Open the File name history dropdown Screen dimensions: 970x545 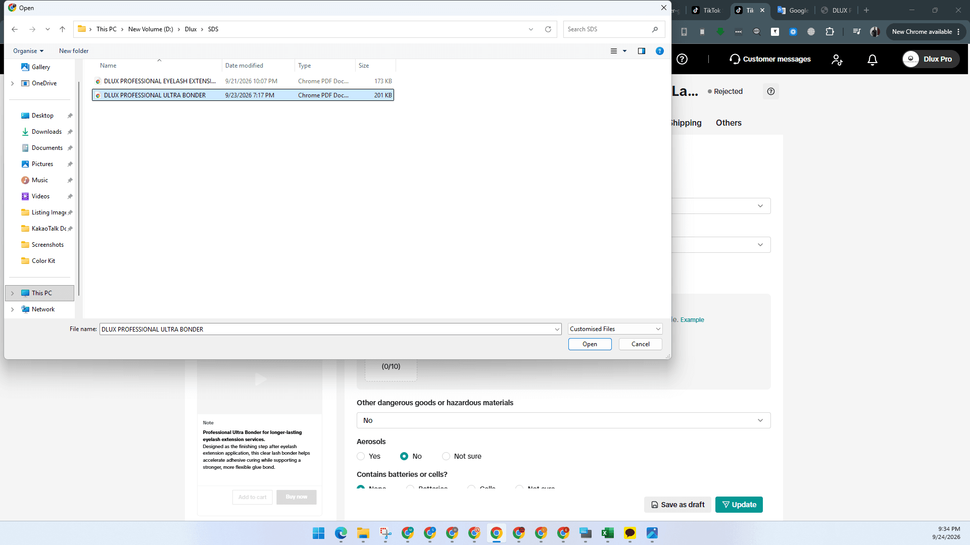[557, 329]
